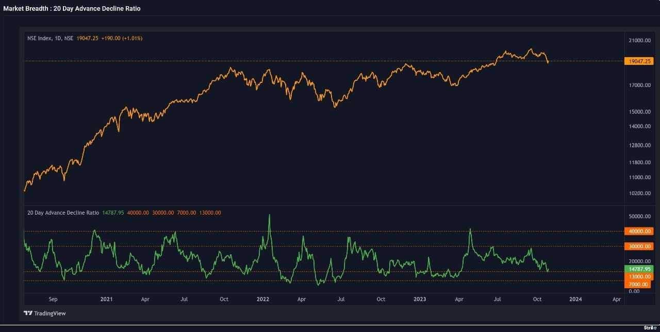Click the 10200.00 price scale value

(640, 194)
